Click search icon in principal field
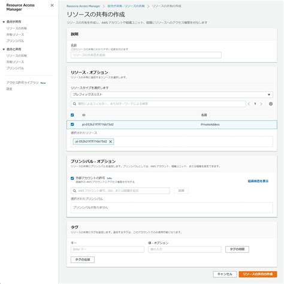Viewport: 284px width, 284px height. [74, 191]
